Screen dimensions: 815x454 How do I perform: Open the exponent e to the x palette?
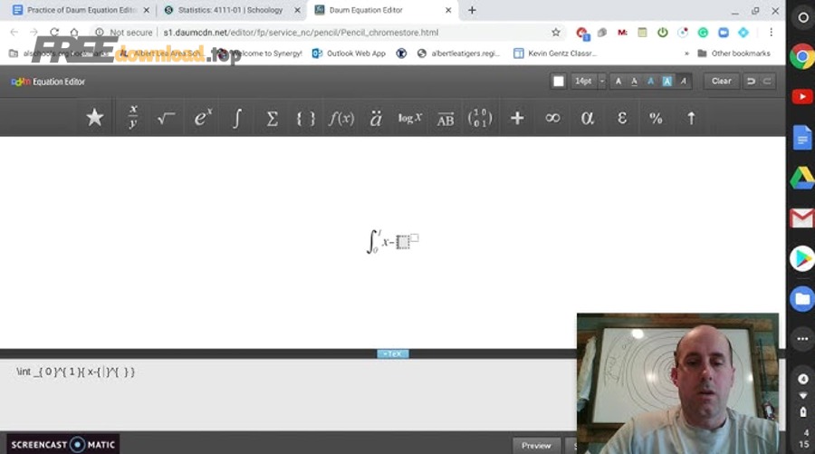coord(202,118)
